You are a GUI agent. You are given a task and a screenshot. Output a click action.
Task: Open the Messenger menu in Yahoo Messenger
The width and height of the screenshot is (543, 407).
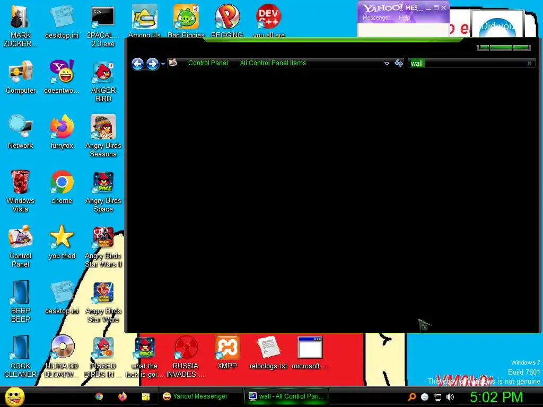376,17
